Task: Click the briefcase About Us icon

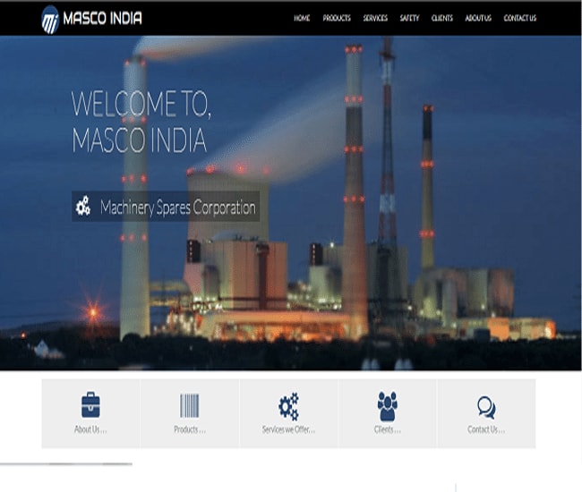Action: [90, 404]
